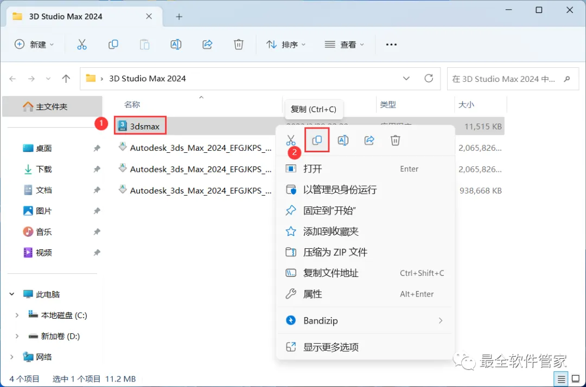Click the Share icon in the context menu
Viewport: 586px width, 387px height.
(x=370, y=140)
